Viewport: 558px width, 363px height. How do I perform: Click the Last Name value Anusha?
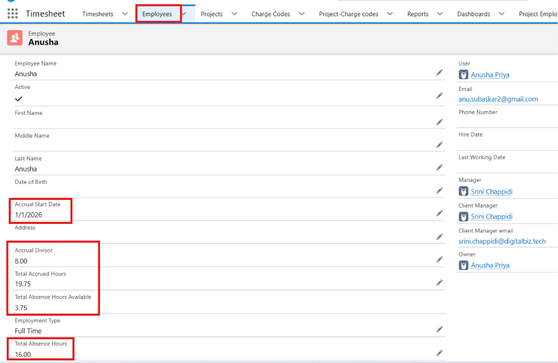click(x=26, y=169)
